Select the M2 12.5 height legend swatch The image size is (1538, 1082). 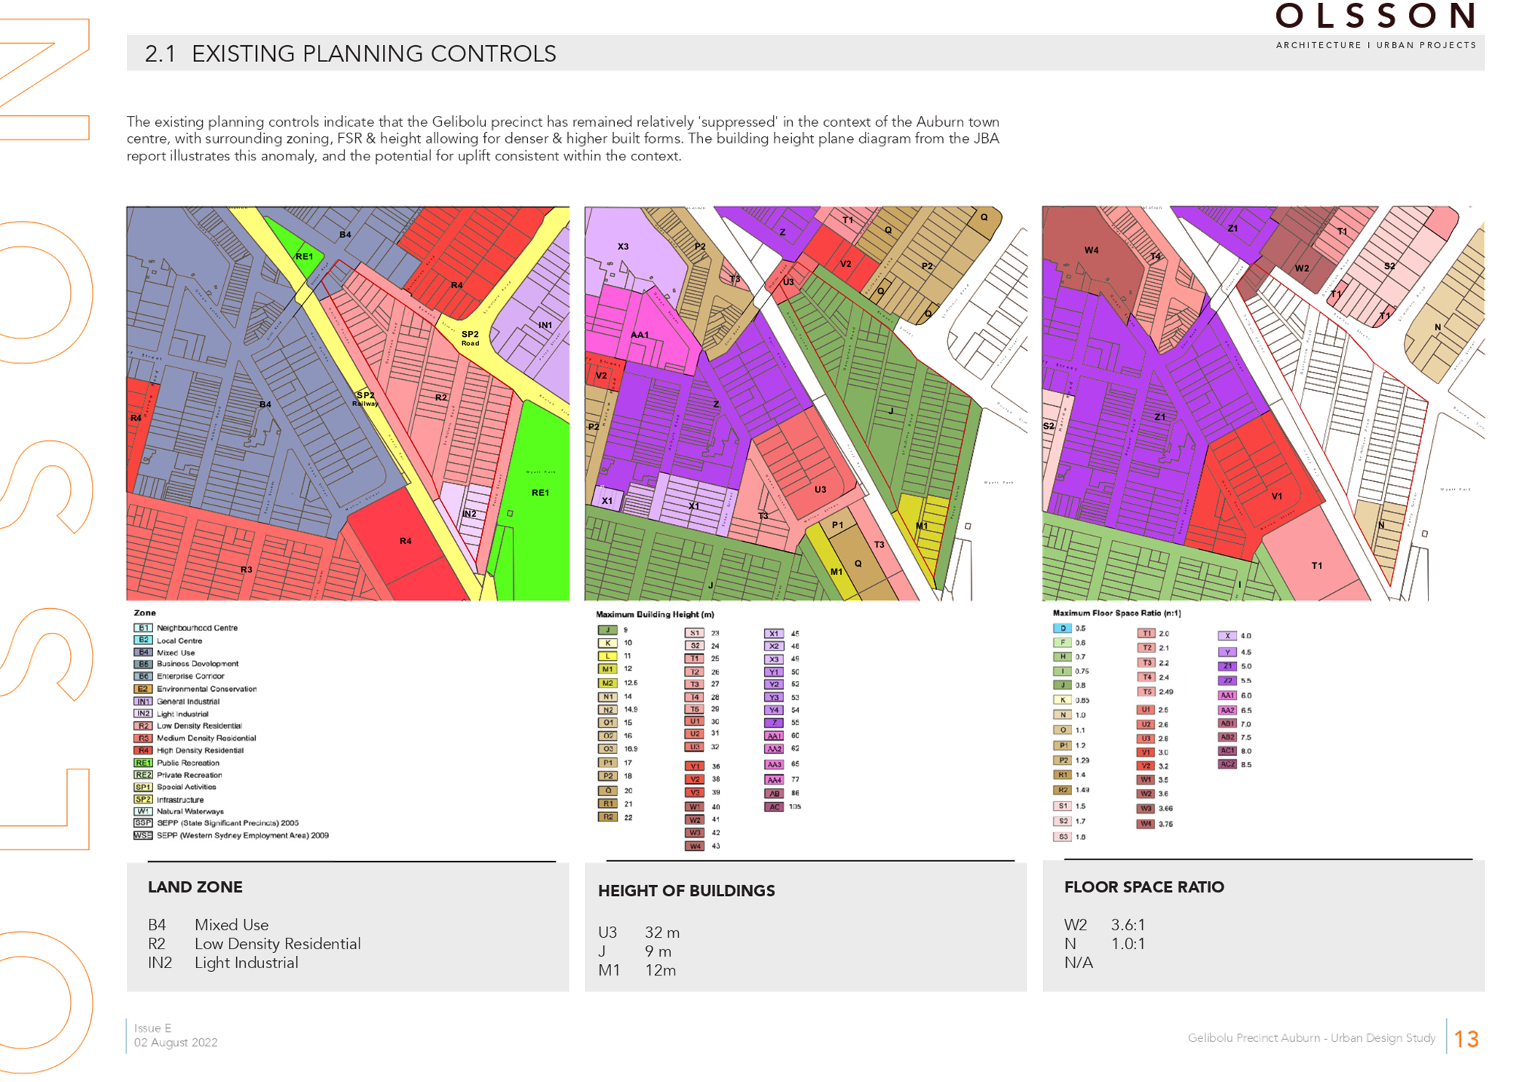(x=607, y=683)
